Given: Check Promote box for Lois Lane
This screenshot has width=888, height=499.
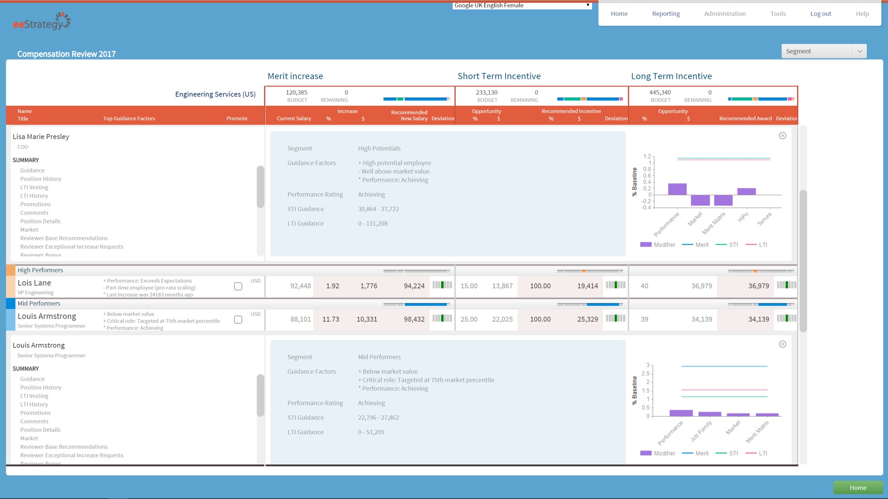Looking at the screenshot, I should tap(238, 286).
